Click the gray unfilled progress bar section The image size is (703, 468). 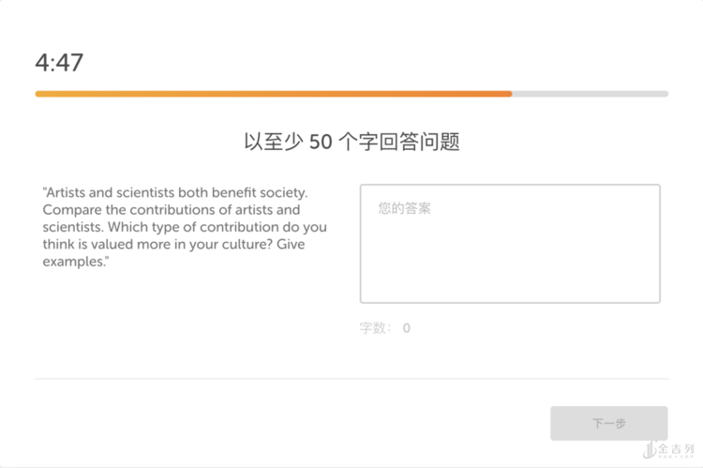(591, 94)
